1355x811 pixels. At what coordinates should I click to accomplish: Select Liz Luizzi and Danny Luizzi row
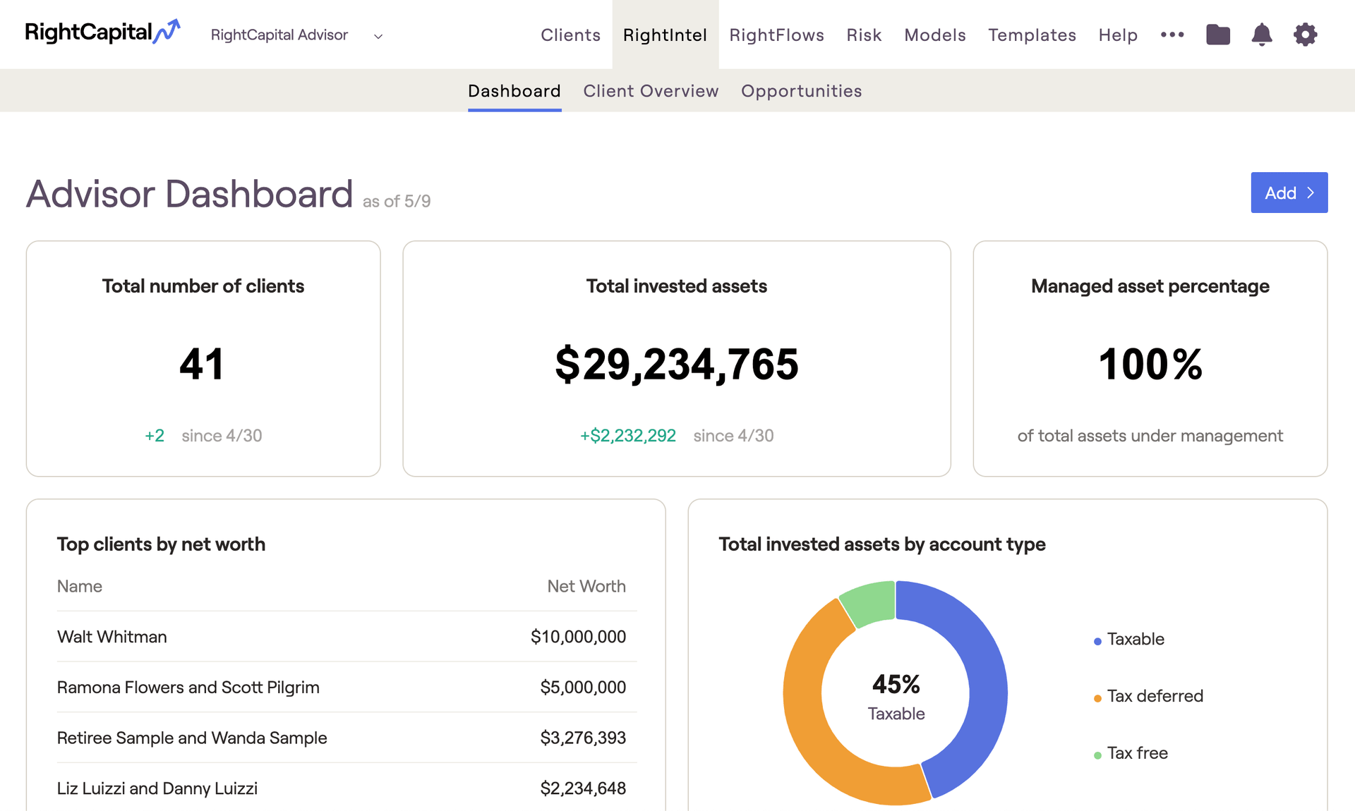[347, 788]
